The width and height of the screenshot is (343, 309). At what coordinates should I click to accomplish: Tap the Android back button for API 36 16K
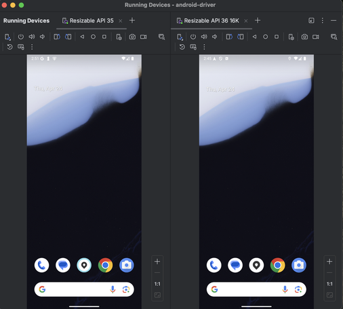coord(254,37)
